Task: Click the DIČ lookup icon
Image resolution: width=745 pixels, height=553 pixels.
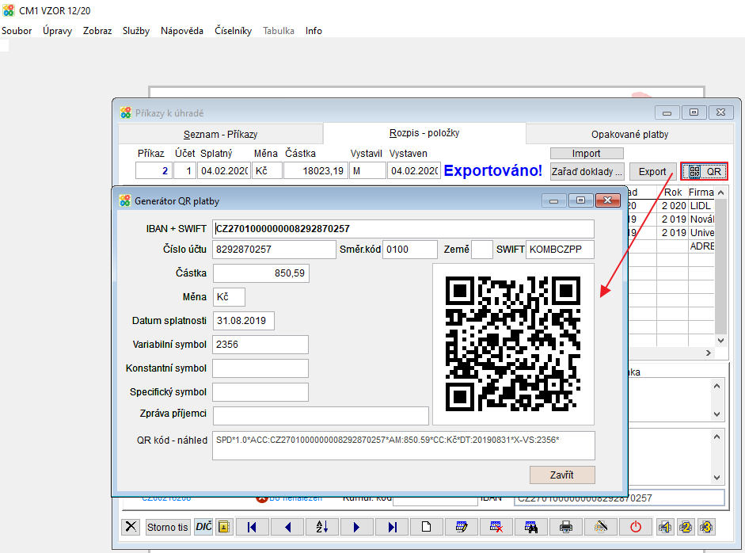Action: pyautogui.click(x=203, y=527)
